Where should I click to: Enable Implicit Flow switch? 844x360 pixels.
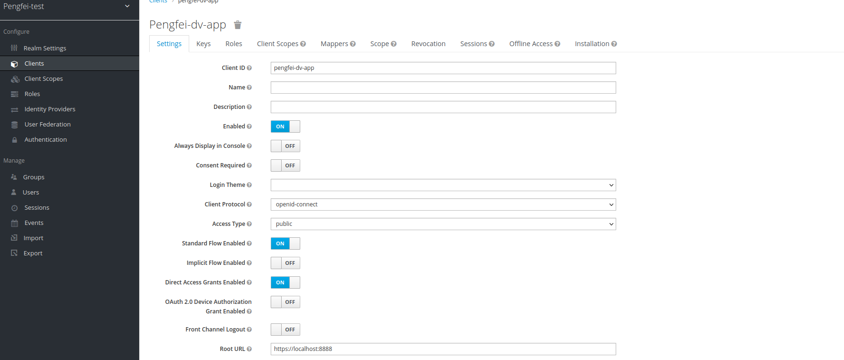click(285, 263)
